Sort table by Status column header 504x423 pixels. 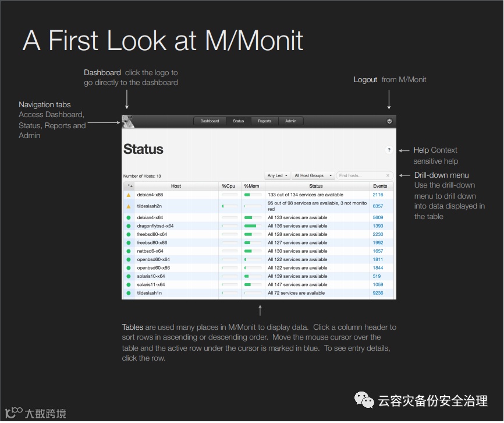(x=317, y=186)
